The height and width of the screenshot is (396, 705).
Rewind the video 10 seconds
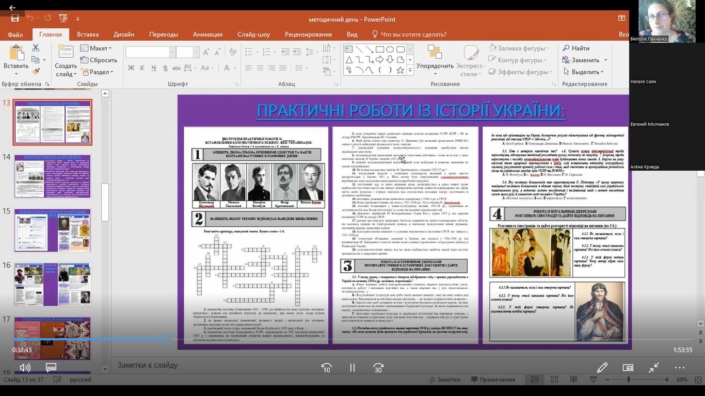(326, 368)
